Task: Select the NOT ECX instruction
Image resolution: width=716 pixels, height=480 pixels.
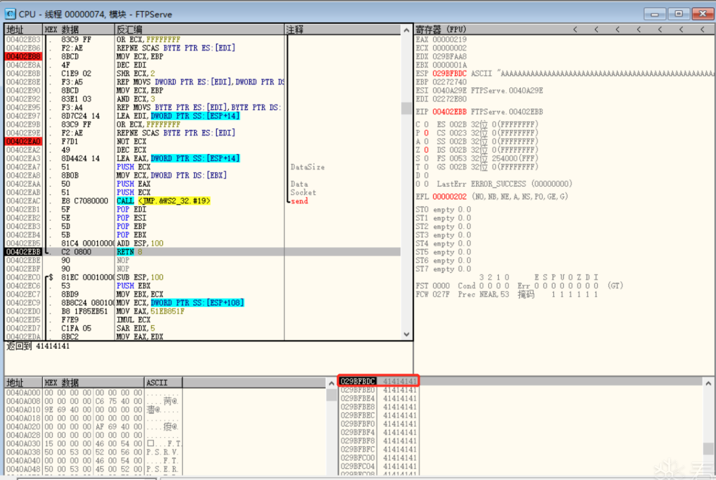Action: click(131, 141)
